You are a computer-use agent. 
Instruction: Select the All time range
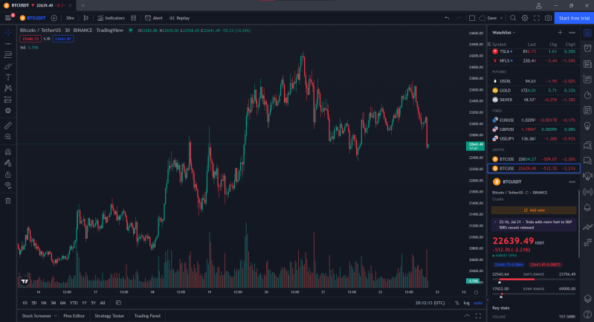click(103, 303)
